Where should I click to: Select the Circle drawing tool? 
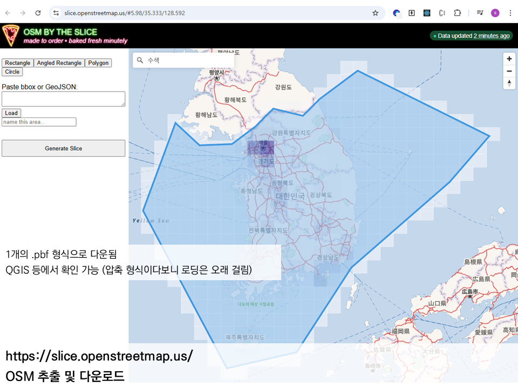click(x=12, y=72)
